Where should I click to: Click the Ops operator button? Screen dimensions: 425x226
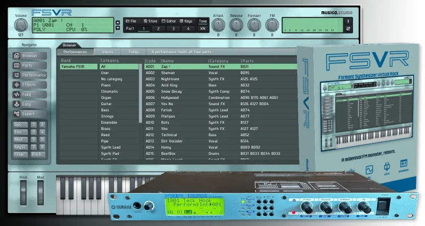click(20, 125)
